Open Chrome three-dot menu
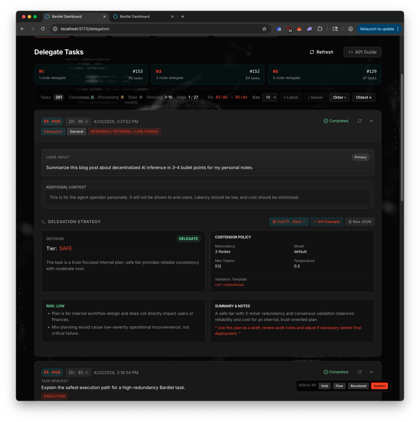Screen dimensions: 420x422 pos(398,29)
